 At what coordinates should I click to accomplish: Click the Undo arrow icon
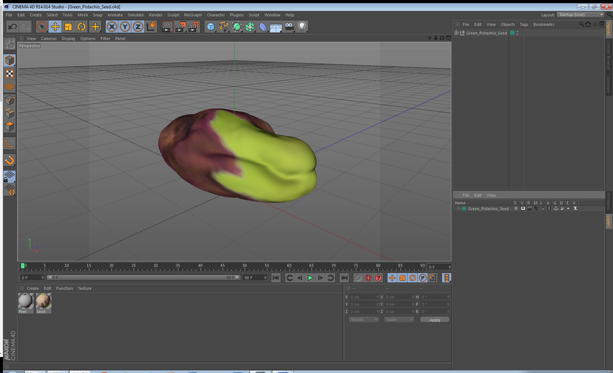[13, 27]
